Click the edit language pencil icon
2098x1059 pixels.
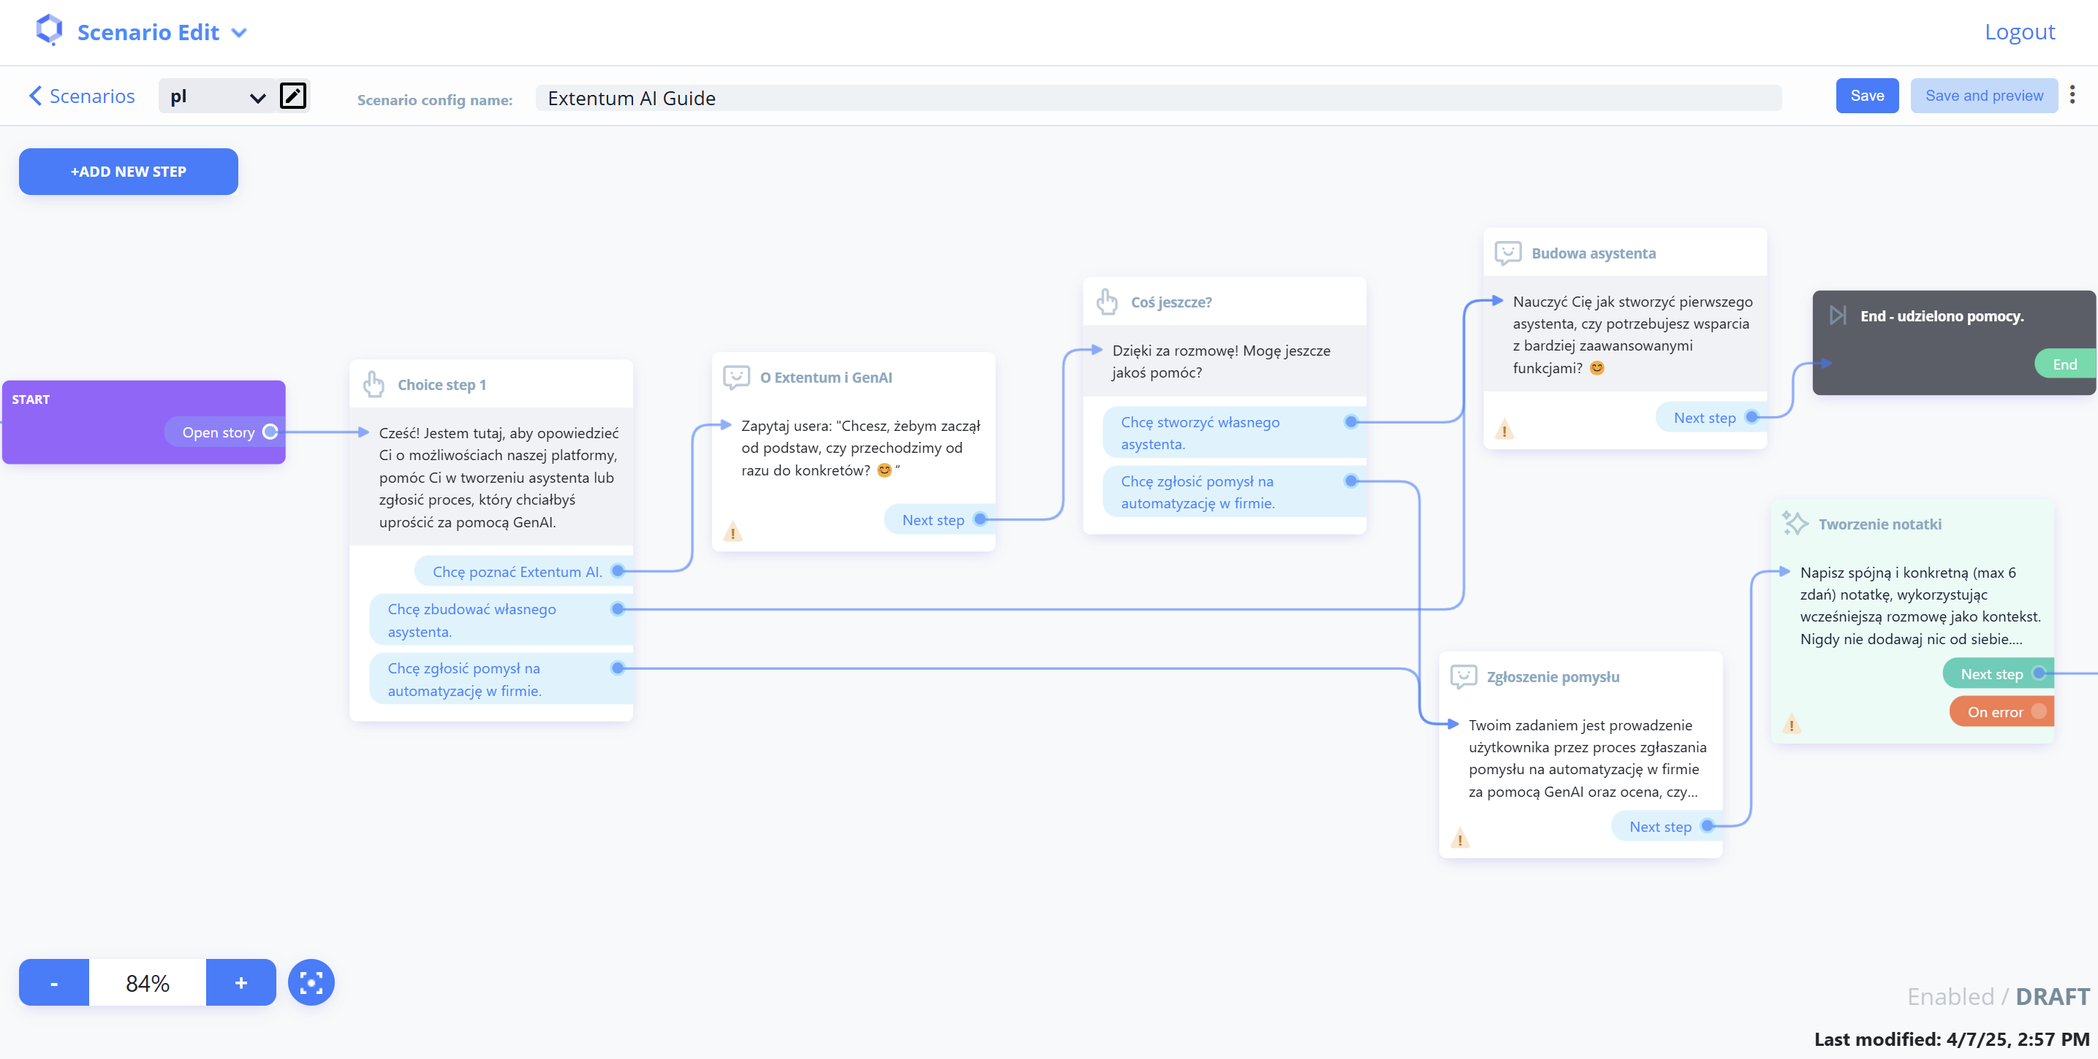[293, 96]
